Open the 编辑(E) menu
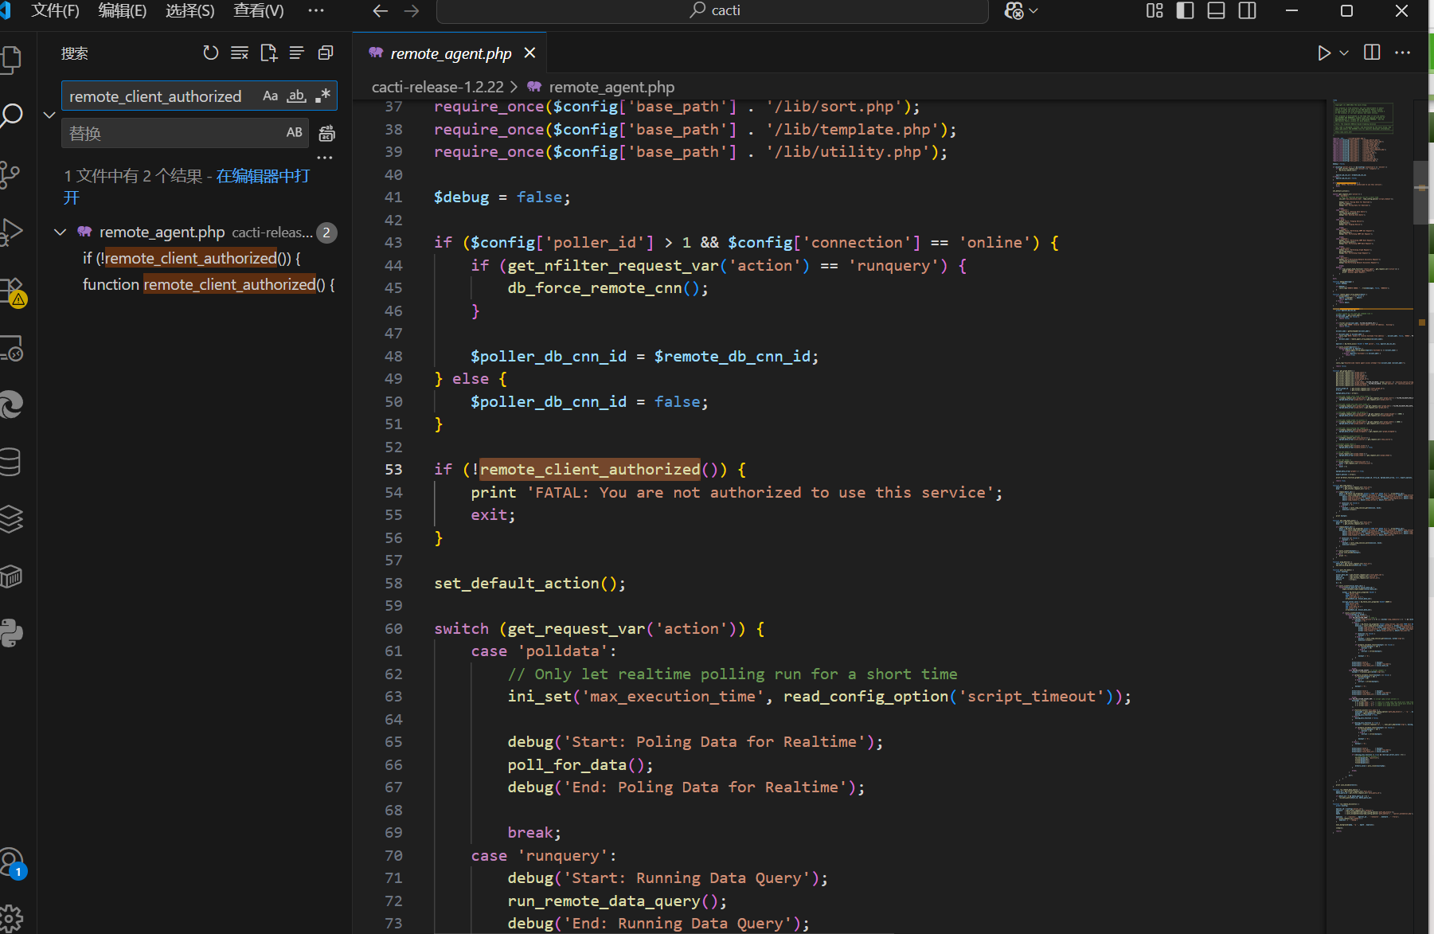Viewport: 1434px width, 934px height. 123,10
